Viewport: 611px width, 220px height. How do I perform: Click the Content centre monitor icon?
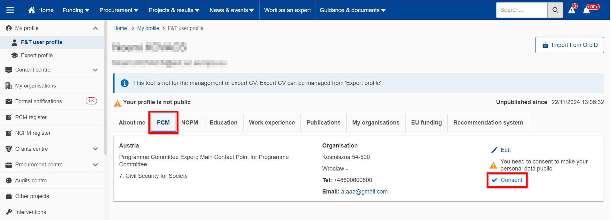click(x=9, y=70)
